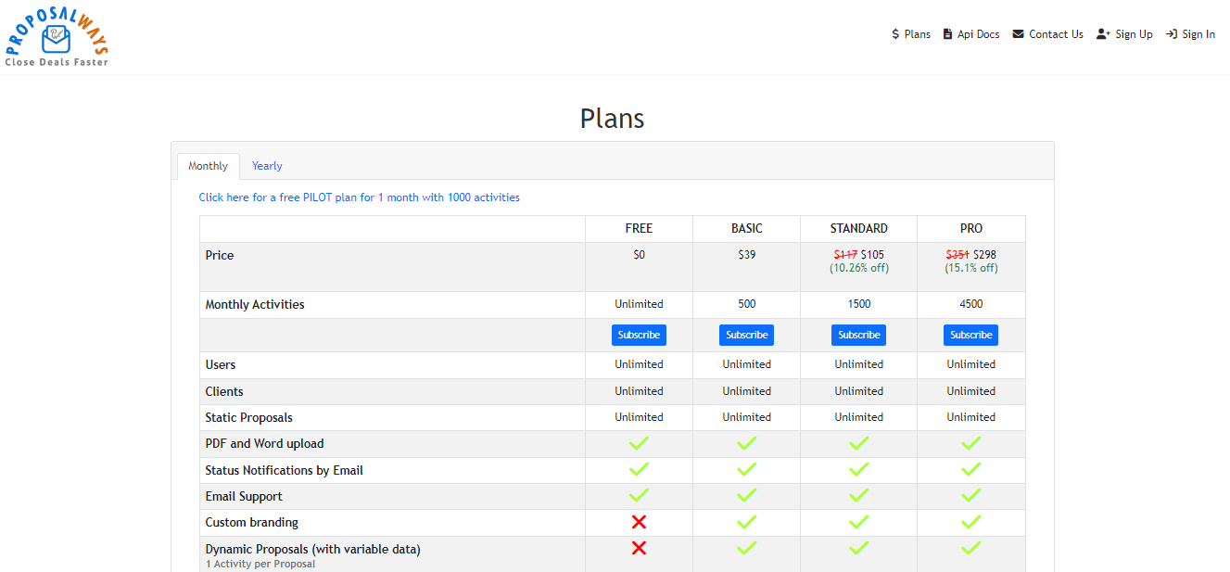1230x572 pixels.
Task: Click the red X for FREE Custom branding
Action: tap(639, 522)
